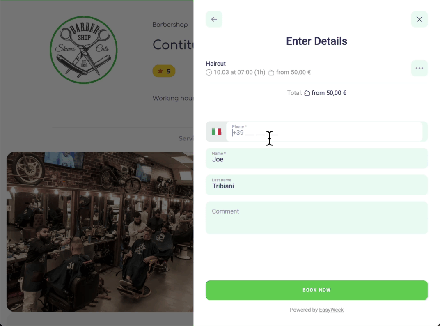Click the barbershop interior photo
Image resolution: width=440 pixels, height=326 pixels.
pos(100,232)
